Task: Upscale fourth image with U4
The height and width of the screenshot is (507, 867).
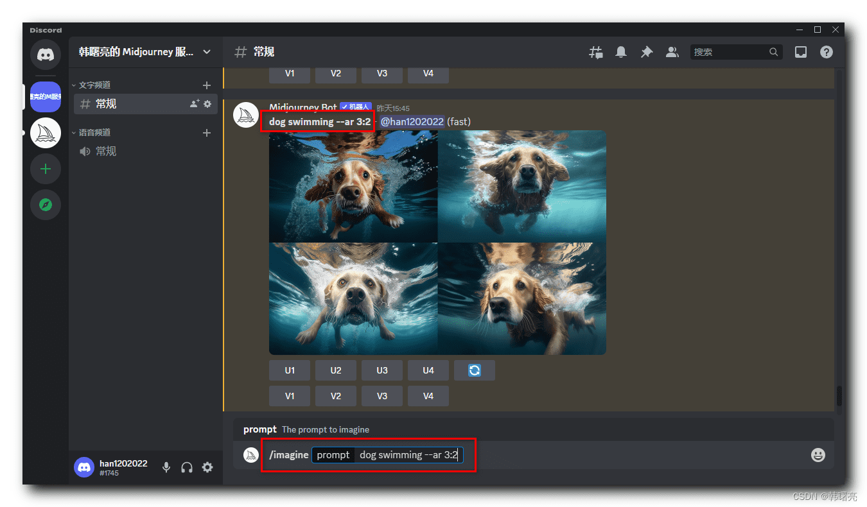Action: pyautogui.click(x=428, y=370)
